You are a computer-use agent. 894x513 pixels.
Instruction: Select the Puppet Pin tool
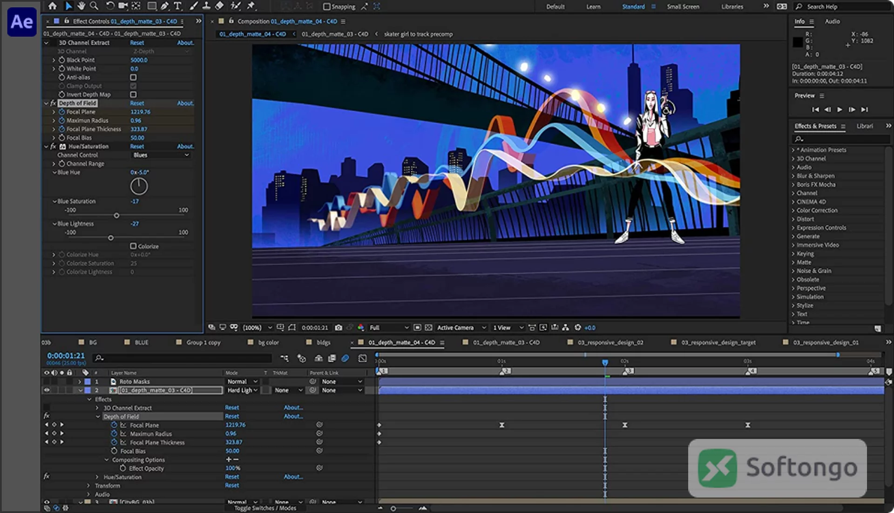[251, 6]
